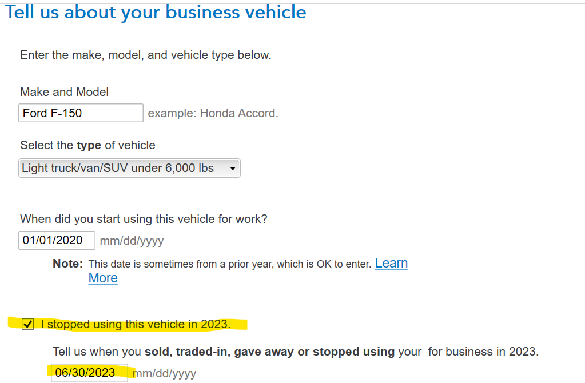Click the arrow on the vehicle type selector
This screenshot has width=585, height=383.
(232, 169)
